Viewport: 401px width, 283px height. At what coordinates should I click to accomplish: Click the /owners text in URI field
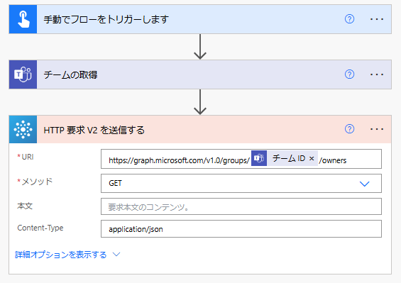pyautogui.click(x=332, y=160)
